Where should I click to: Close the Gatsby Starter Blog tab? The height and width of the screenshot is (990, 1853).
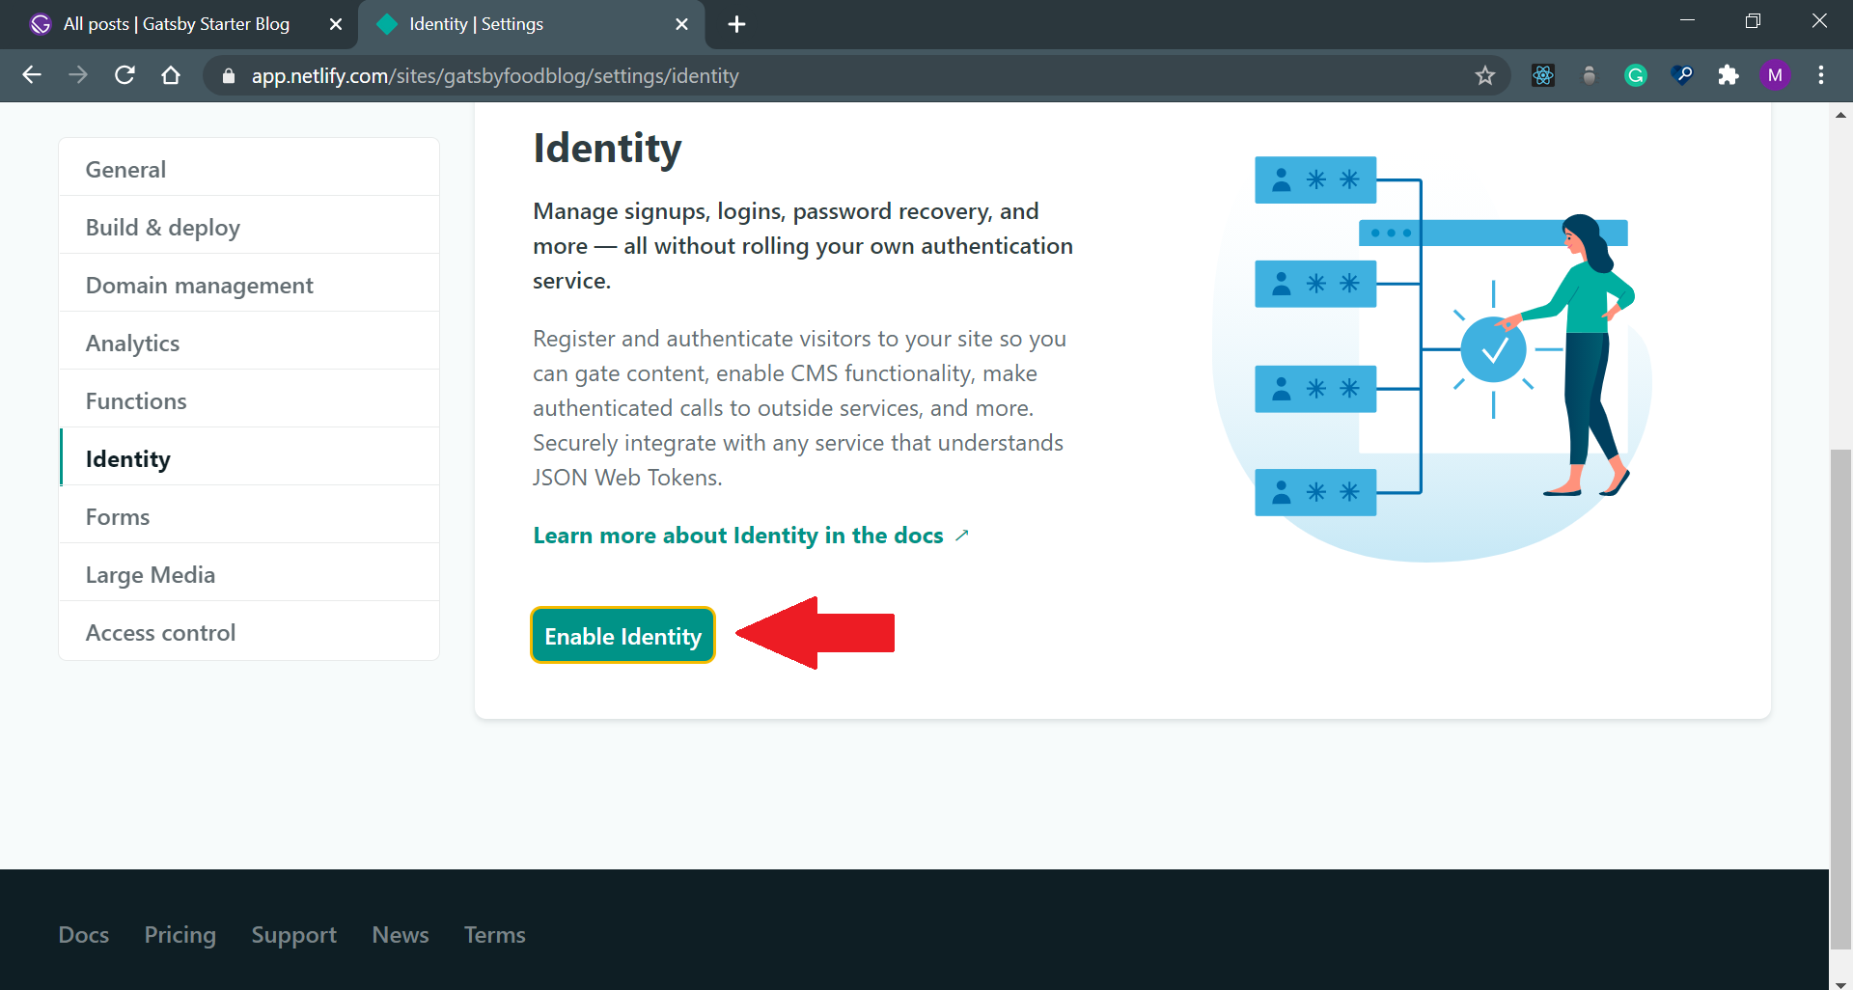[336, 24]
